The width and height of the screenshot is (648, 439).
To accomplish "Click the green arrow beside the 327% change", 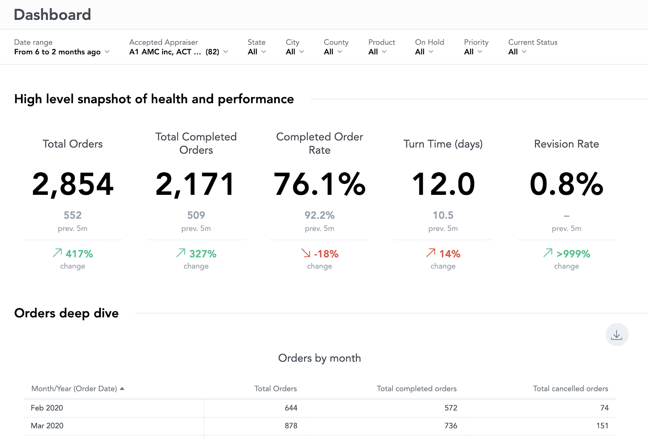I will point(180,253).
